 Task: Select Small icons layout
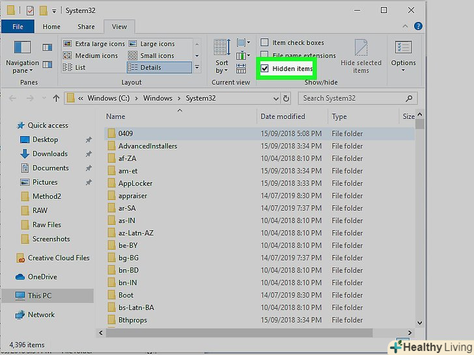click(x=151, y=55)
